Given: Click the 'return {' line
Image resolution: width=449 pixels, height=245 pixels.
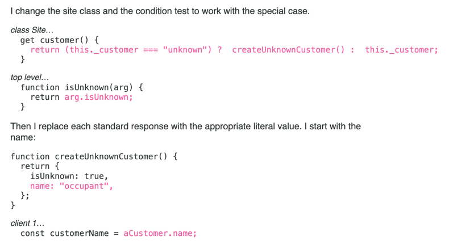Looking at the screenshot, I should tap(40, 166).
